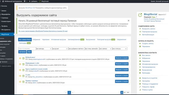Image resolution: width=169 pixels, height=95 pixels.
Task: Star the 'О себе' post
Action: tap(20, 76)
